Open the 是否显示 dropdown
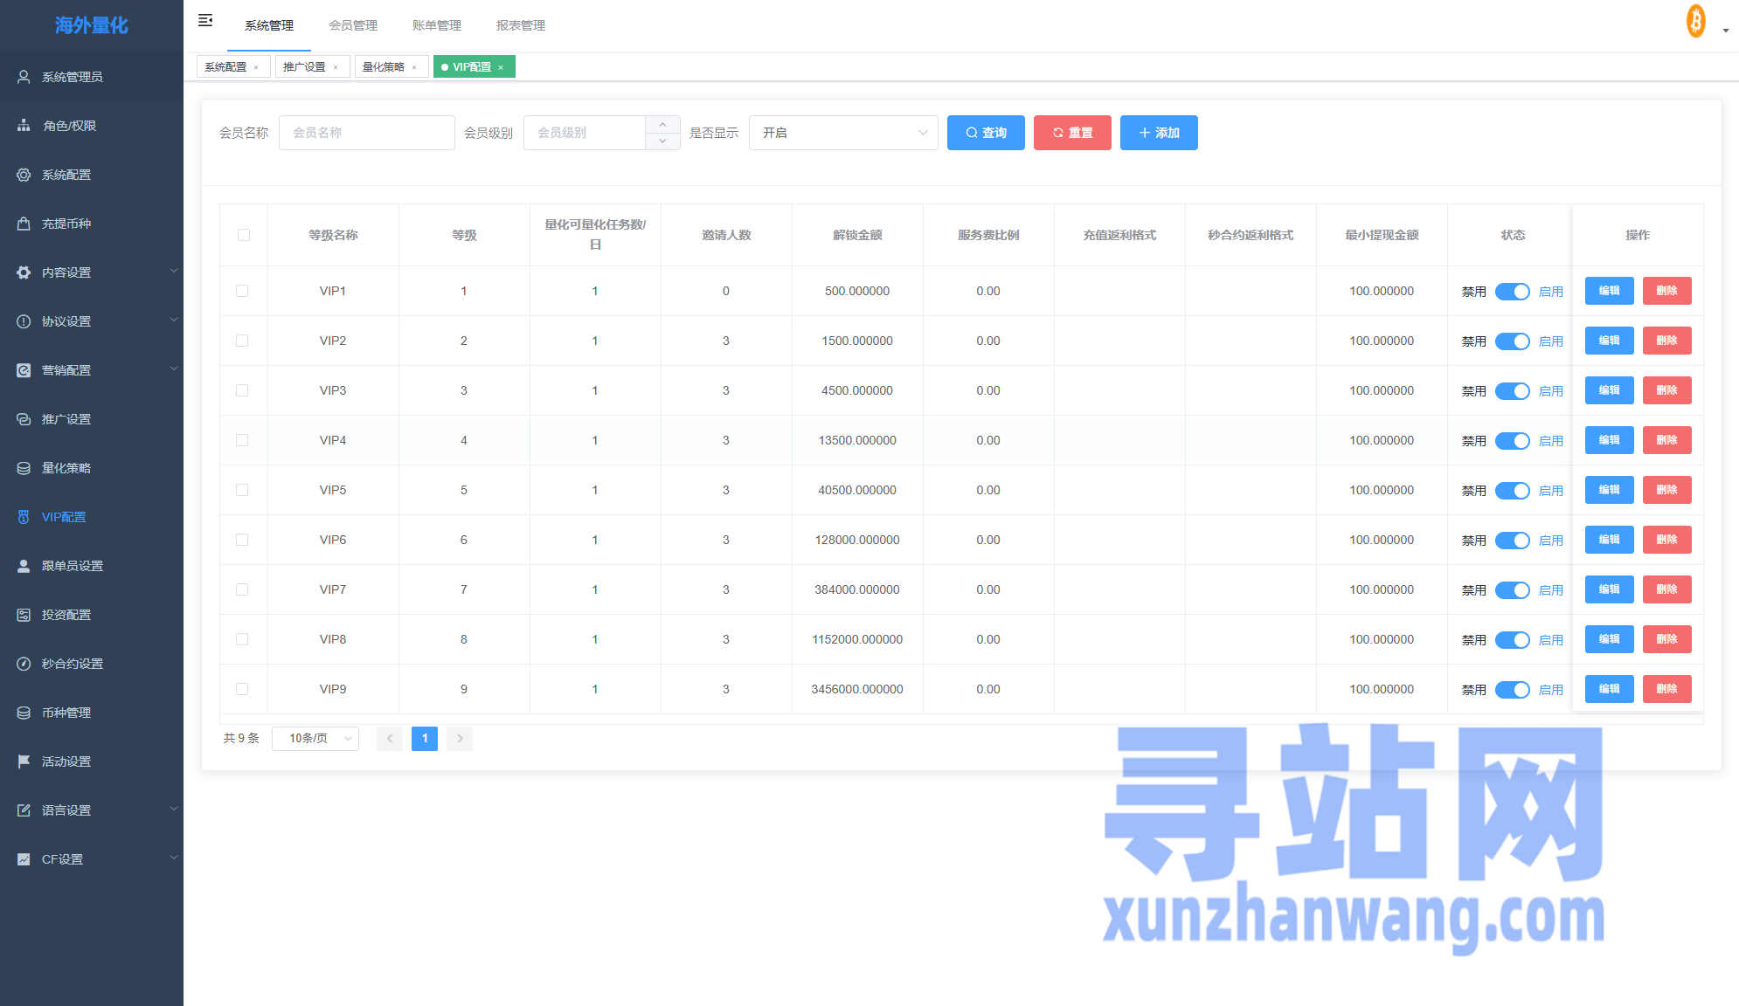Image resolution: width=1739 pixels, height=1006 pixels. (x=842, y=133)
